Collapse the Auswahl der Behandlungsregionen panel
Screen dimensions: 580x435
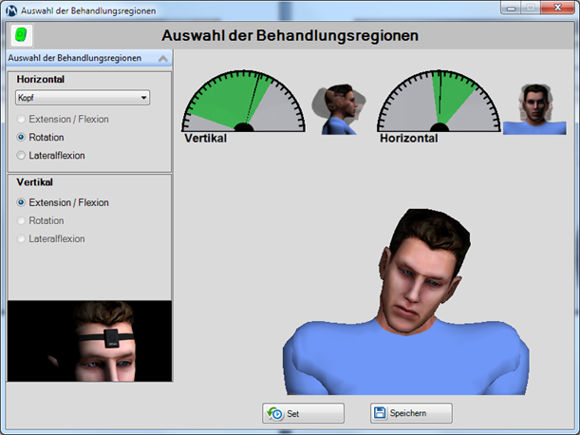(x=162, y=59)
